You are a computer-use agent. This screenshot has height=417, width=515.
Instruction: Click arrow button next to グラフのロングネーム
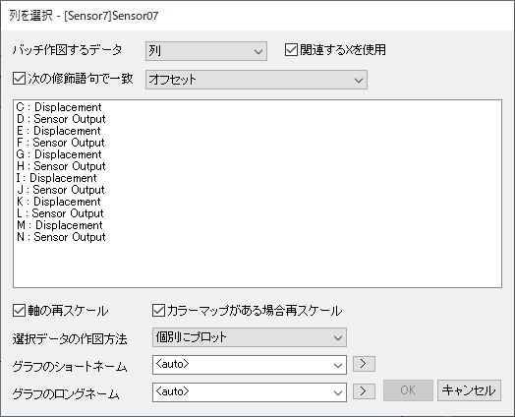(364, 391)
